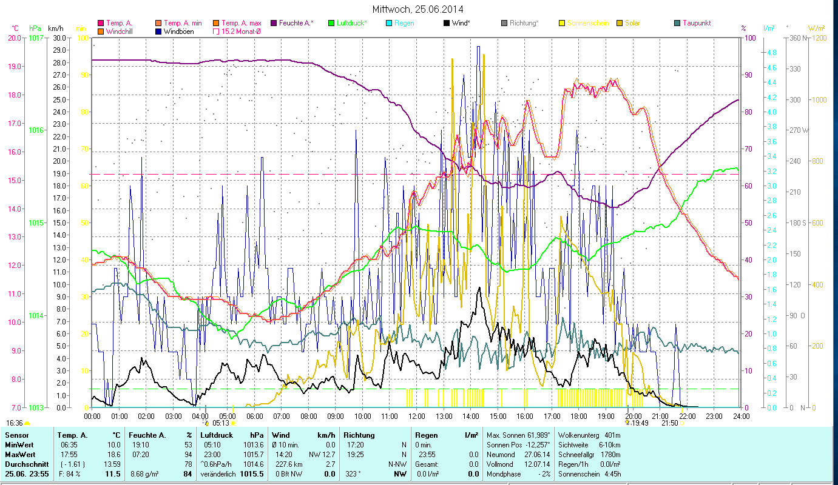Click the minimum pressure value 1013.6
Screen dimensions: 838x485
[x=253, y=445]
